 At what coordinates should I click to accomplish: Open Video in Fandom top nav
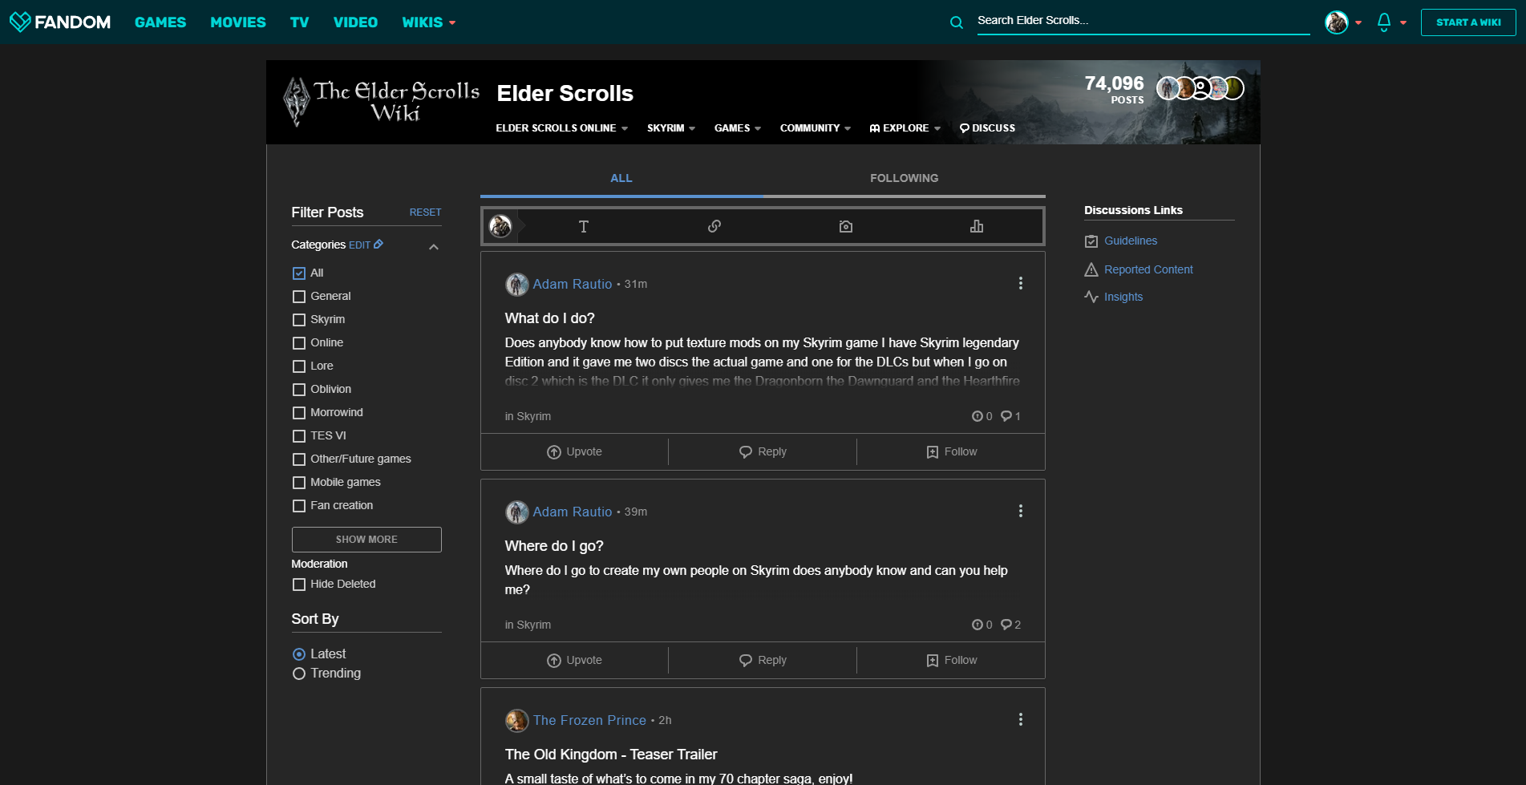[x=355, y=22]
